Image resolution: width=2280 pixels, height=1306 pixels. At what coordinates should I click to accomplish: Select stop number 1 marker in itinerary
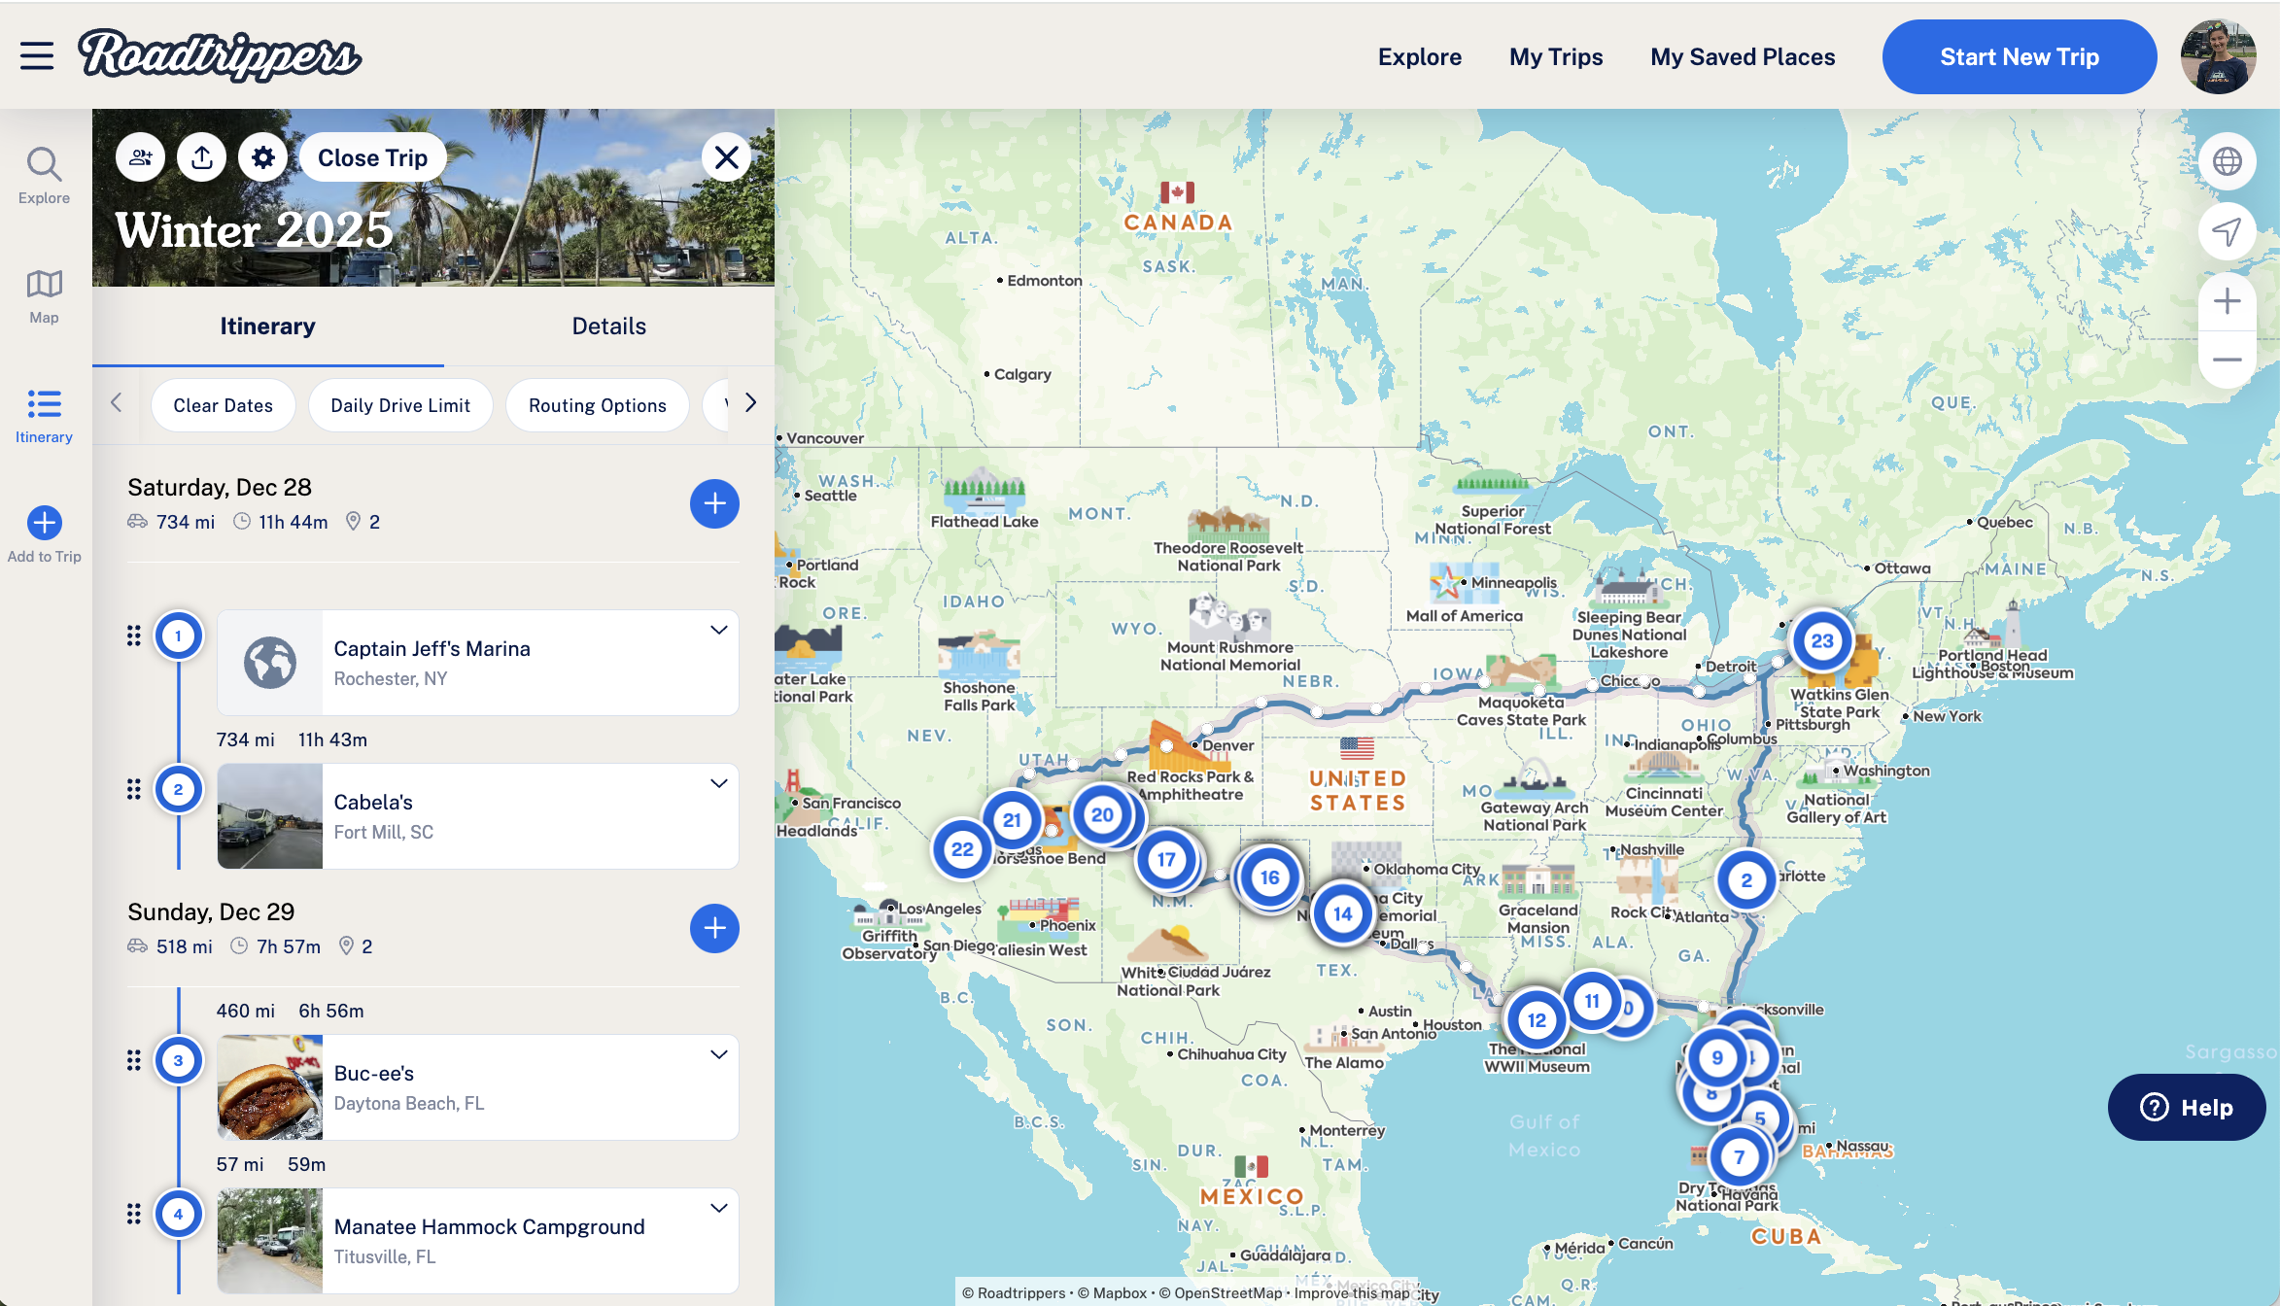[x=178, y=636]
